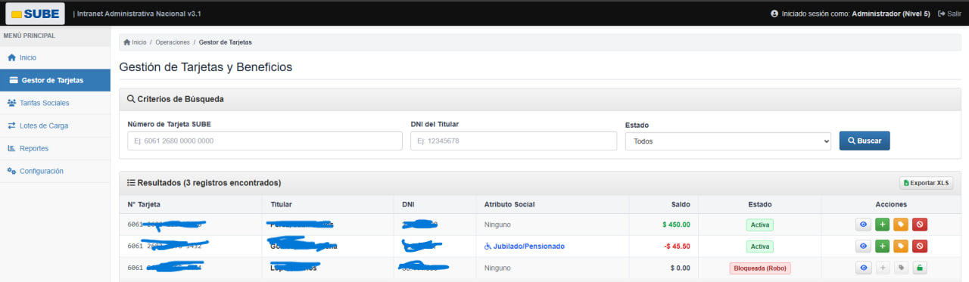Image resolution: width=969 pixels, height=282 pixels.
Task: Open Tarifas Sociales section
Action: 55,103
